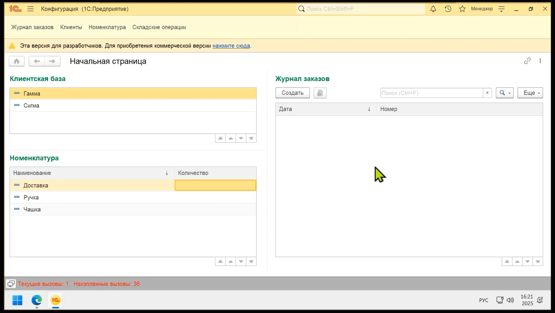This screenshot has width=555, height=313.
Task: Click the home page icon
Action: [x=17, y=61]
